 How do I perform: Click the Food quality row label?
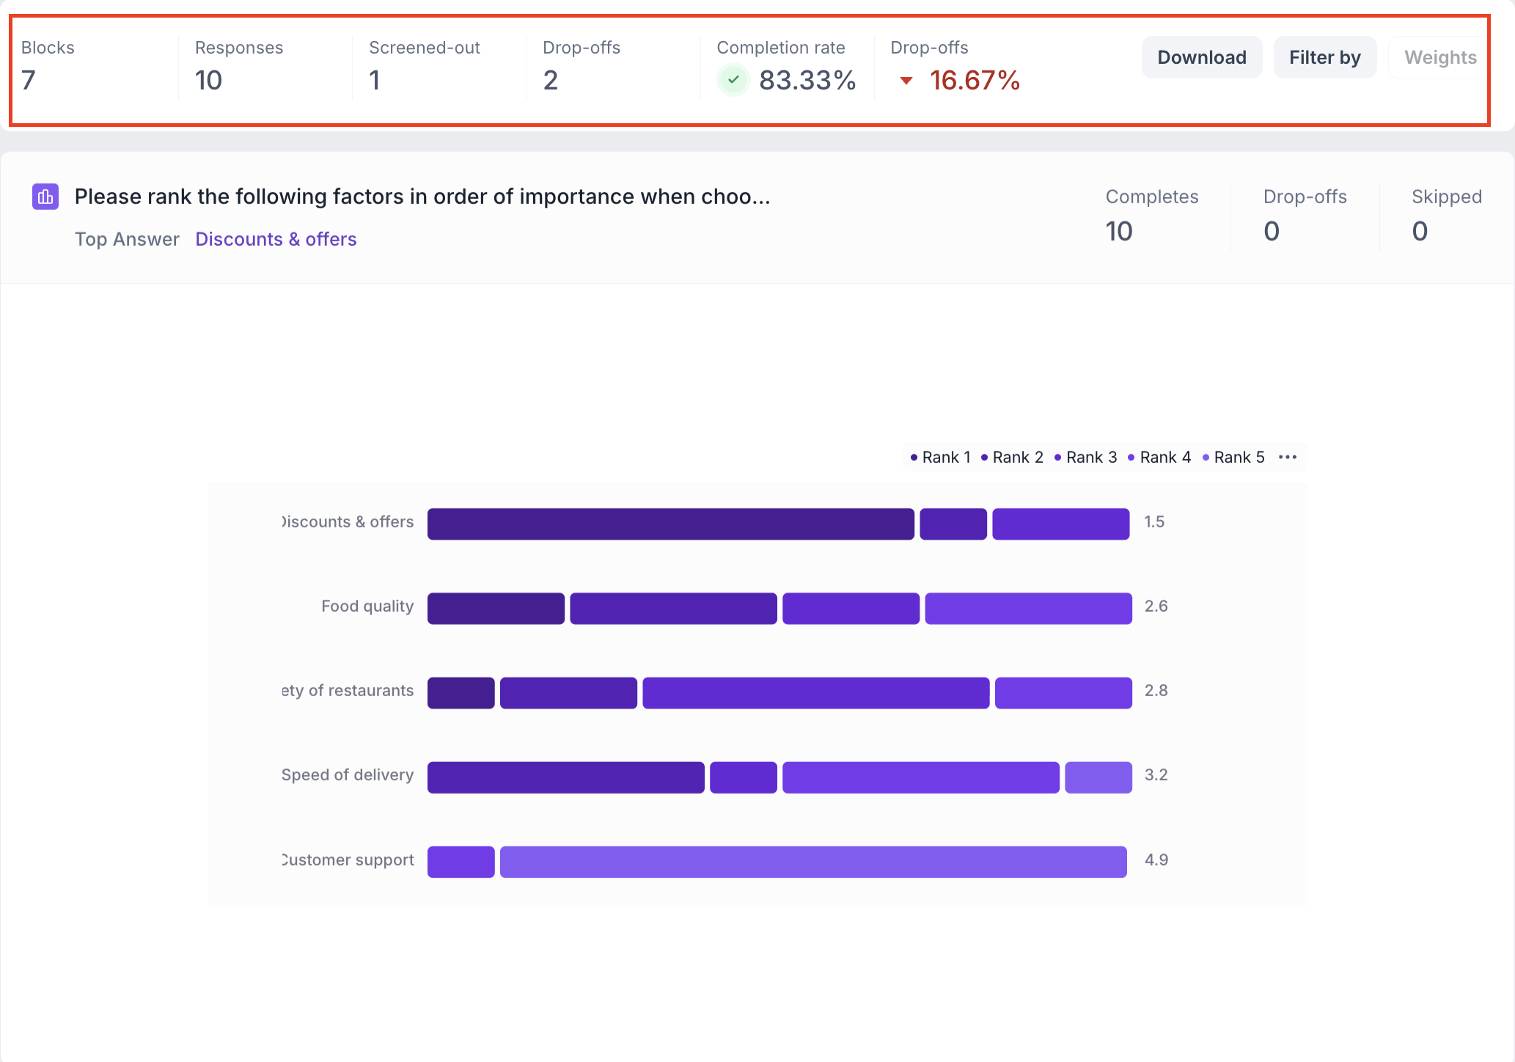coord(367,606)
